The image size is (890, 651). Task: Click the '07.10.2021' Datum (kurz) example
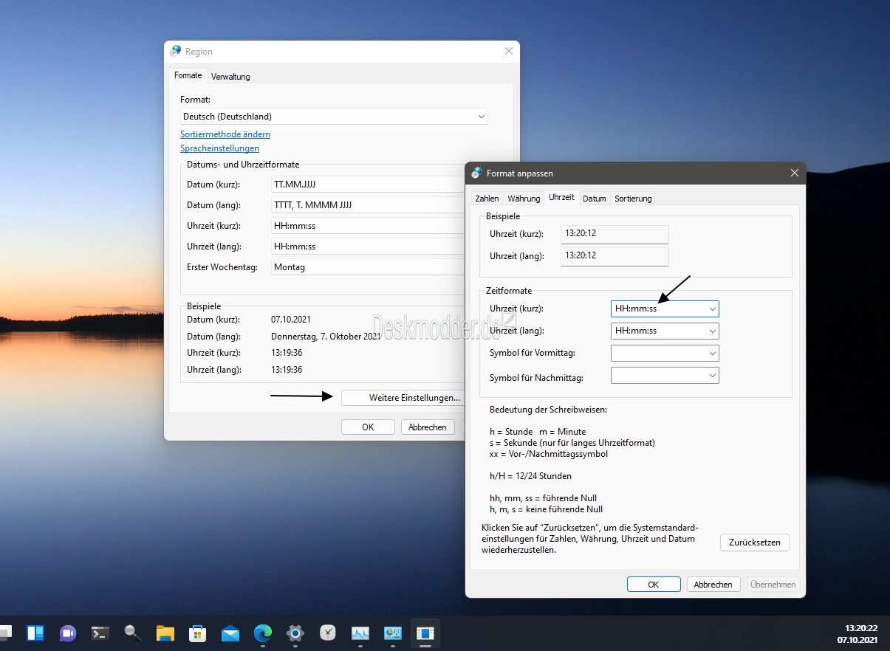pyautogui.click(x=291, y=320)
